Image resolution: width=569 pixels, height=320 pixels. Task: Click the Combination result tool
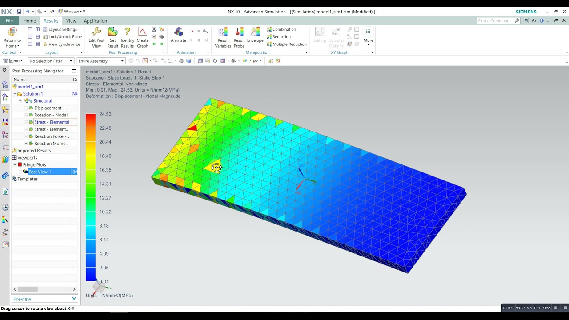[281, 29]
